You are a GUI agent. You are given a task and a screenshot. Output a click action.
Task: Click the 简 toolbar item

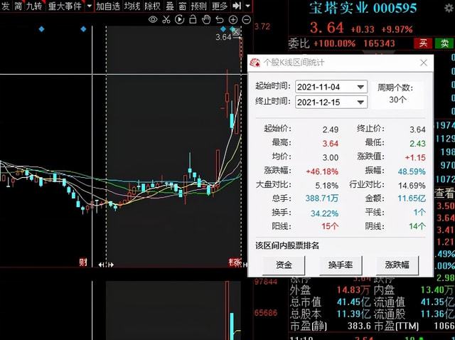tap(18, 6)
